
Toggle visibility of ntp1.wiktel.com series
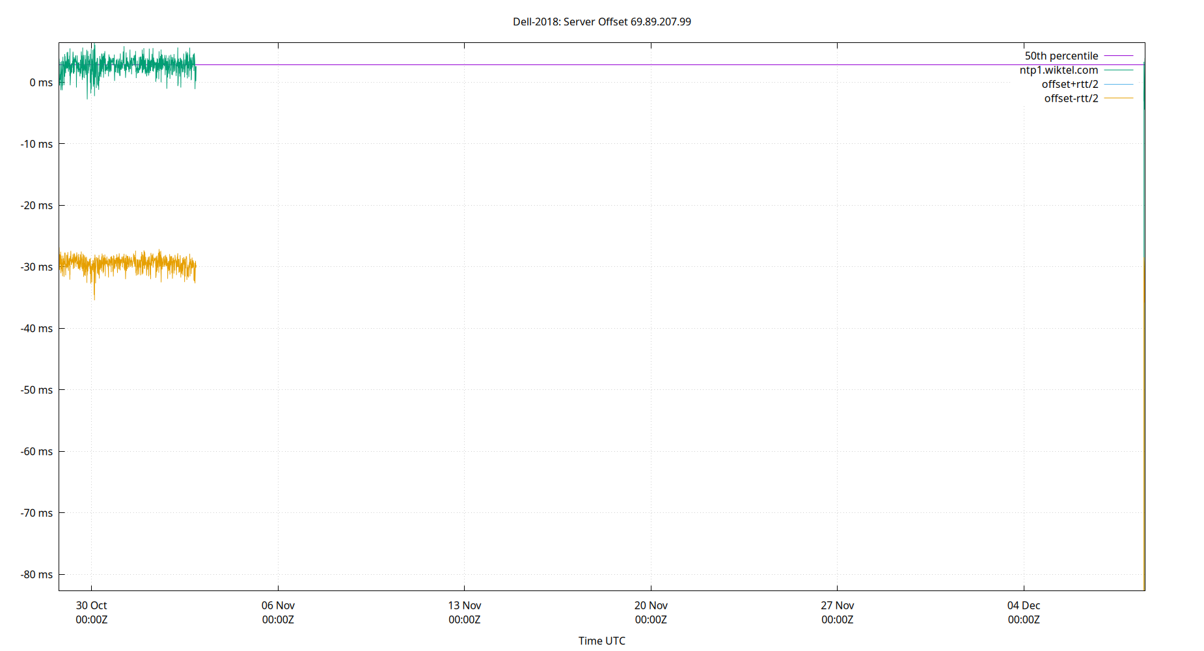click(x=1059, y=70)
